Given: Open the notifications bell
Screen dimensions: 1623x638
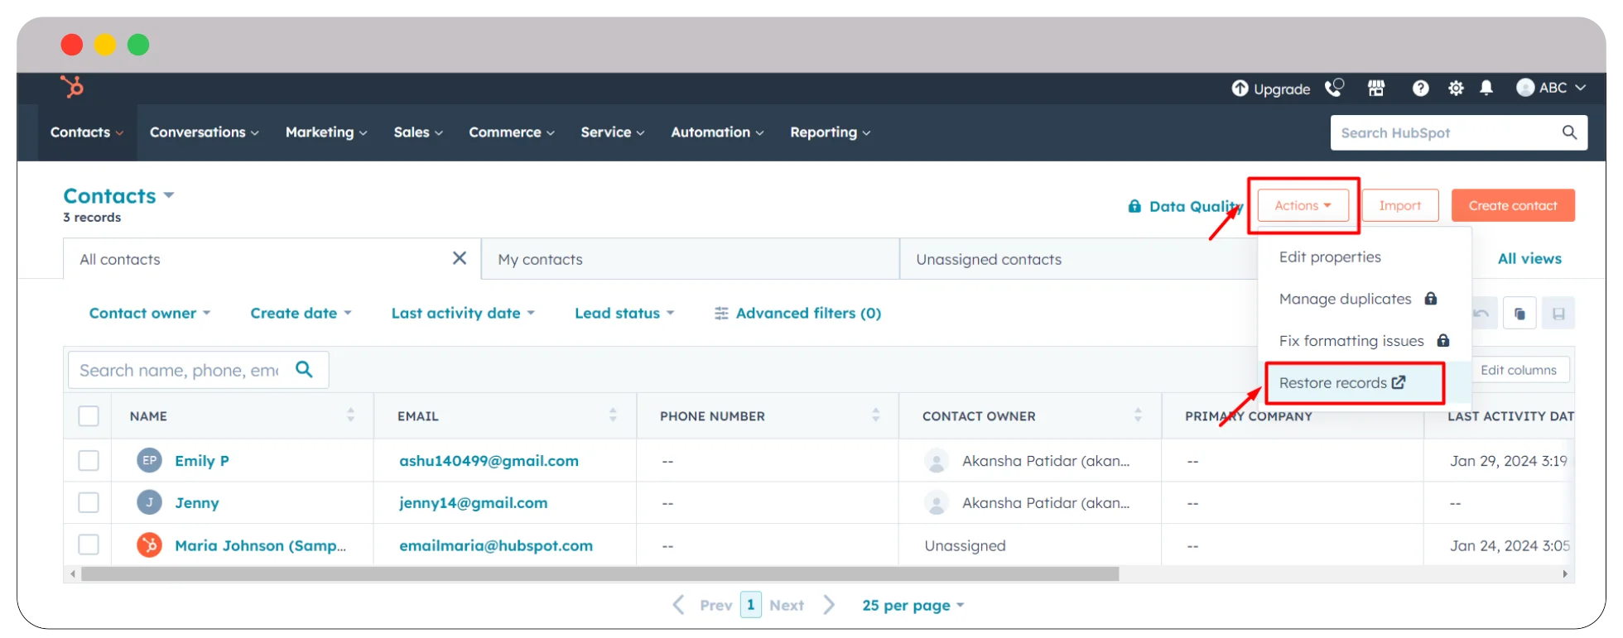Looking at the screenshot, I should coord(1486,88).
